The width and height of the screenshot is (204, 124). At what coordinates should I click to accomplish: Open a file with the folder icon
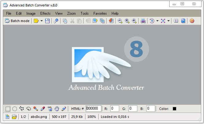pyautogui.click(x=36, y=21)
